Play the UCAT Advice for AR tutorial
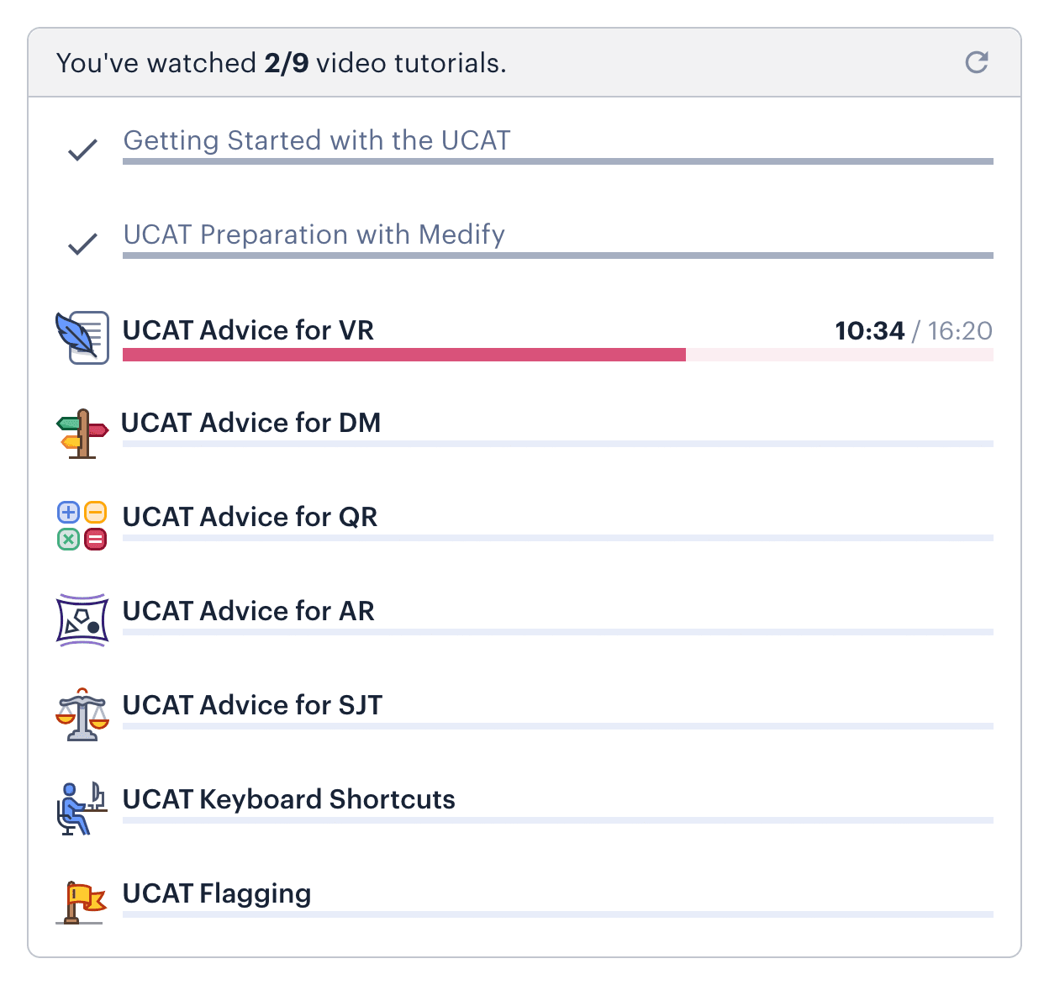 [x=249, y=611]
